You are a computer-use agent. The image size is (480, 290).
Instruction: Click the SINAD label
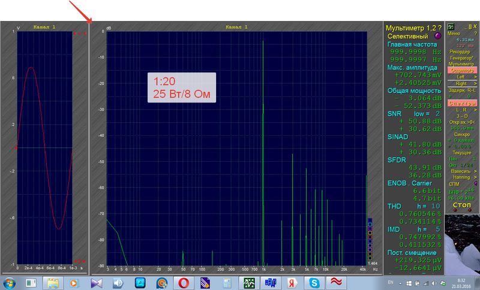398,137
